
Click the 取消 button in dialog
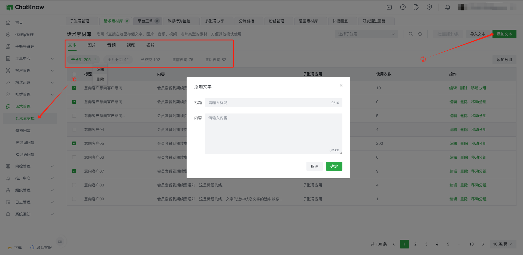(x=314, y=166)
